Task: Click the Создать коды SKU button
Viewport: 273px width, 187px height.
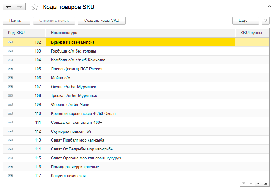Action: point(102,21)
